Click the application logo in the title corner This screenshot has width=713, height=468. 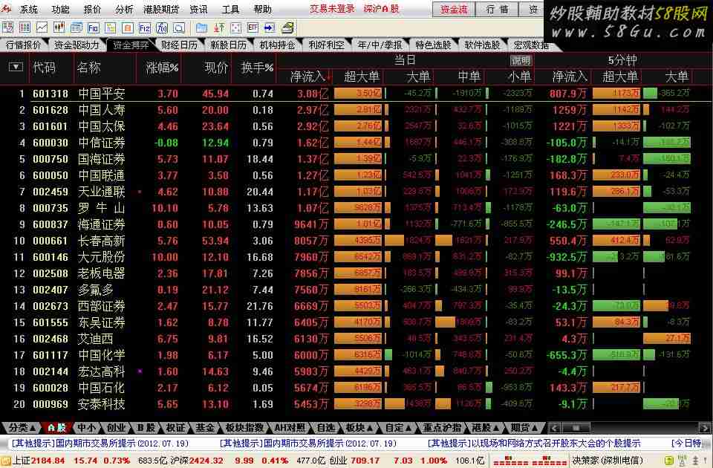tap(7, 8)
